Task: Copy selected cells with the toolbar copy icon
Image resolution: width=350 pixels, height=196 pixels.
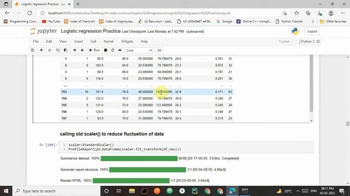Action: 58,50
